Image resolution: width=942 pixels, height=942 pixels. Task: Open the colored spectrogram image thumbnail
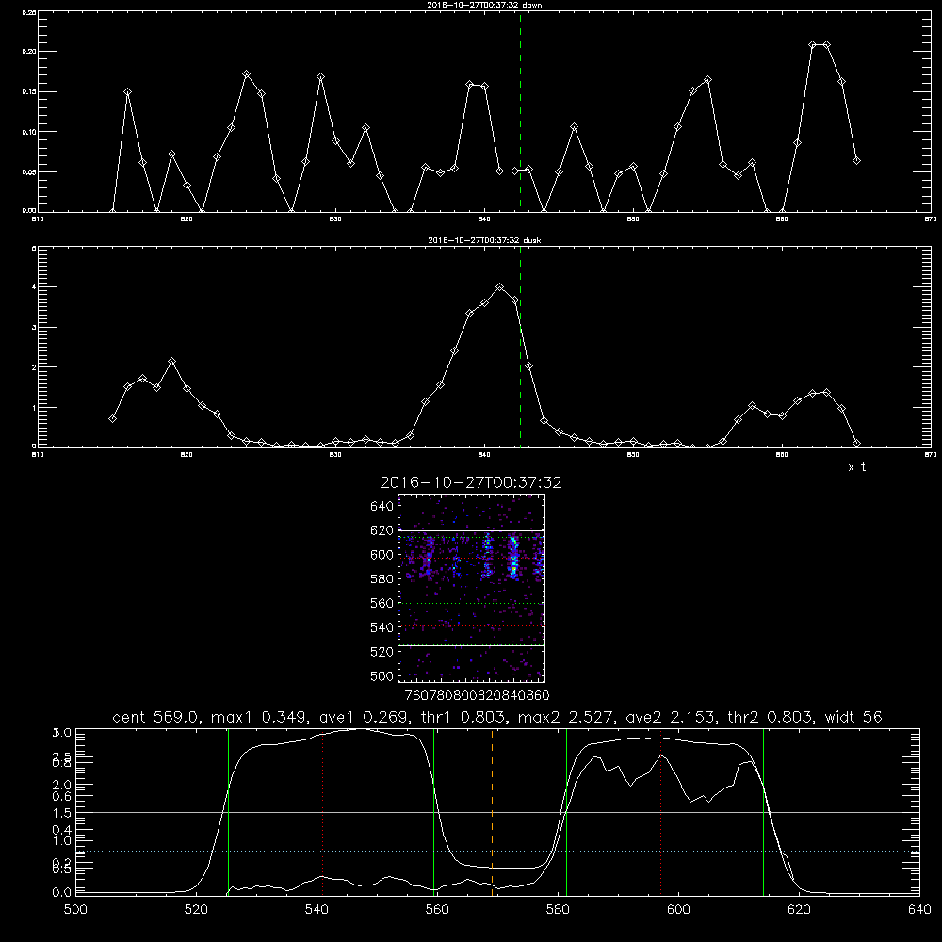click(x=471, y=588)
